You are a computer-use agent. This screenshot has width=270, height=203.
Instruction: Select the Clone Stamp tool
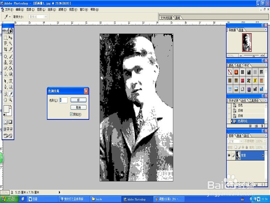click(5, 62)
